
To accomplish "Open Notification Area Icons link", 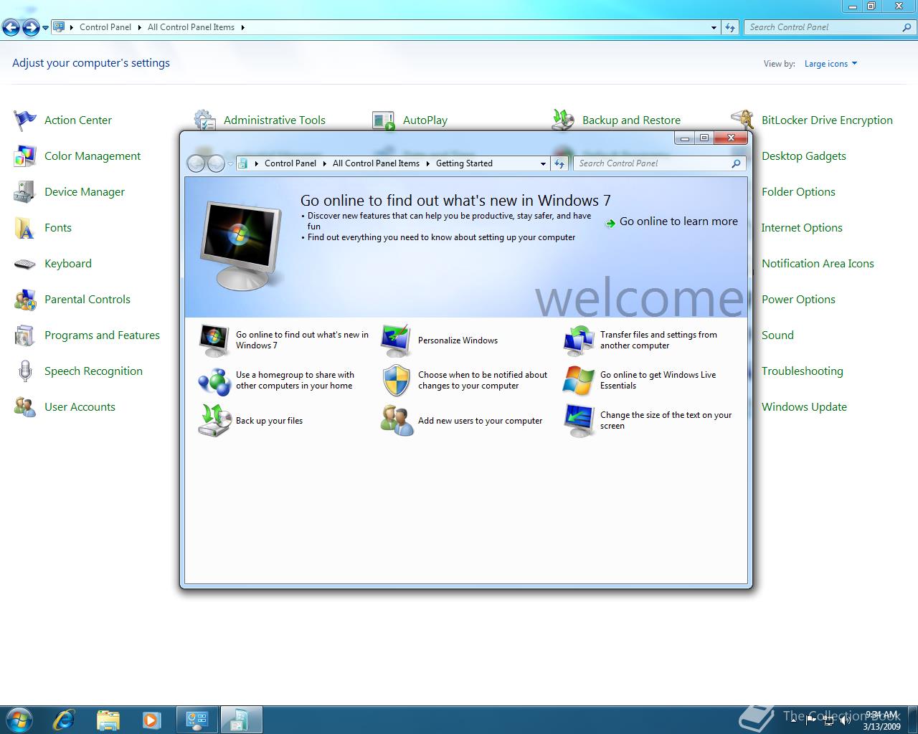I will [x=818, y=264].
